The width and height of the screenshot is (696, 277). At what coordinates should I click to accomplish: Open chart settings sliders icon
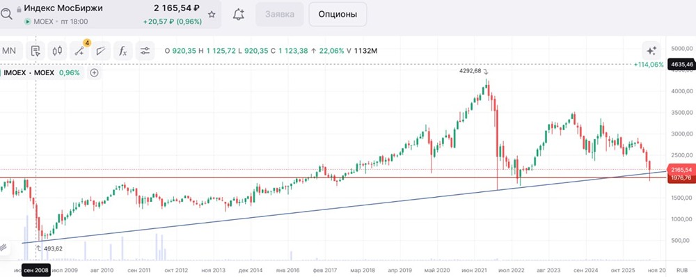click(145, 51)
